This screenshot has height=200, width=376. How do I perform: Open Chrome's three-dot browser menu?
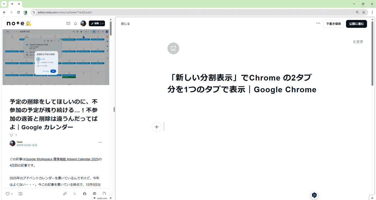372,12
